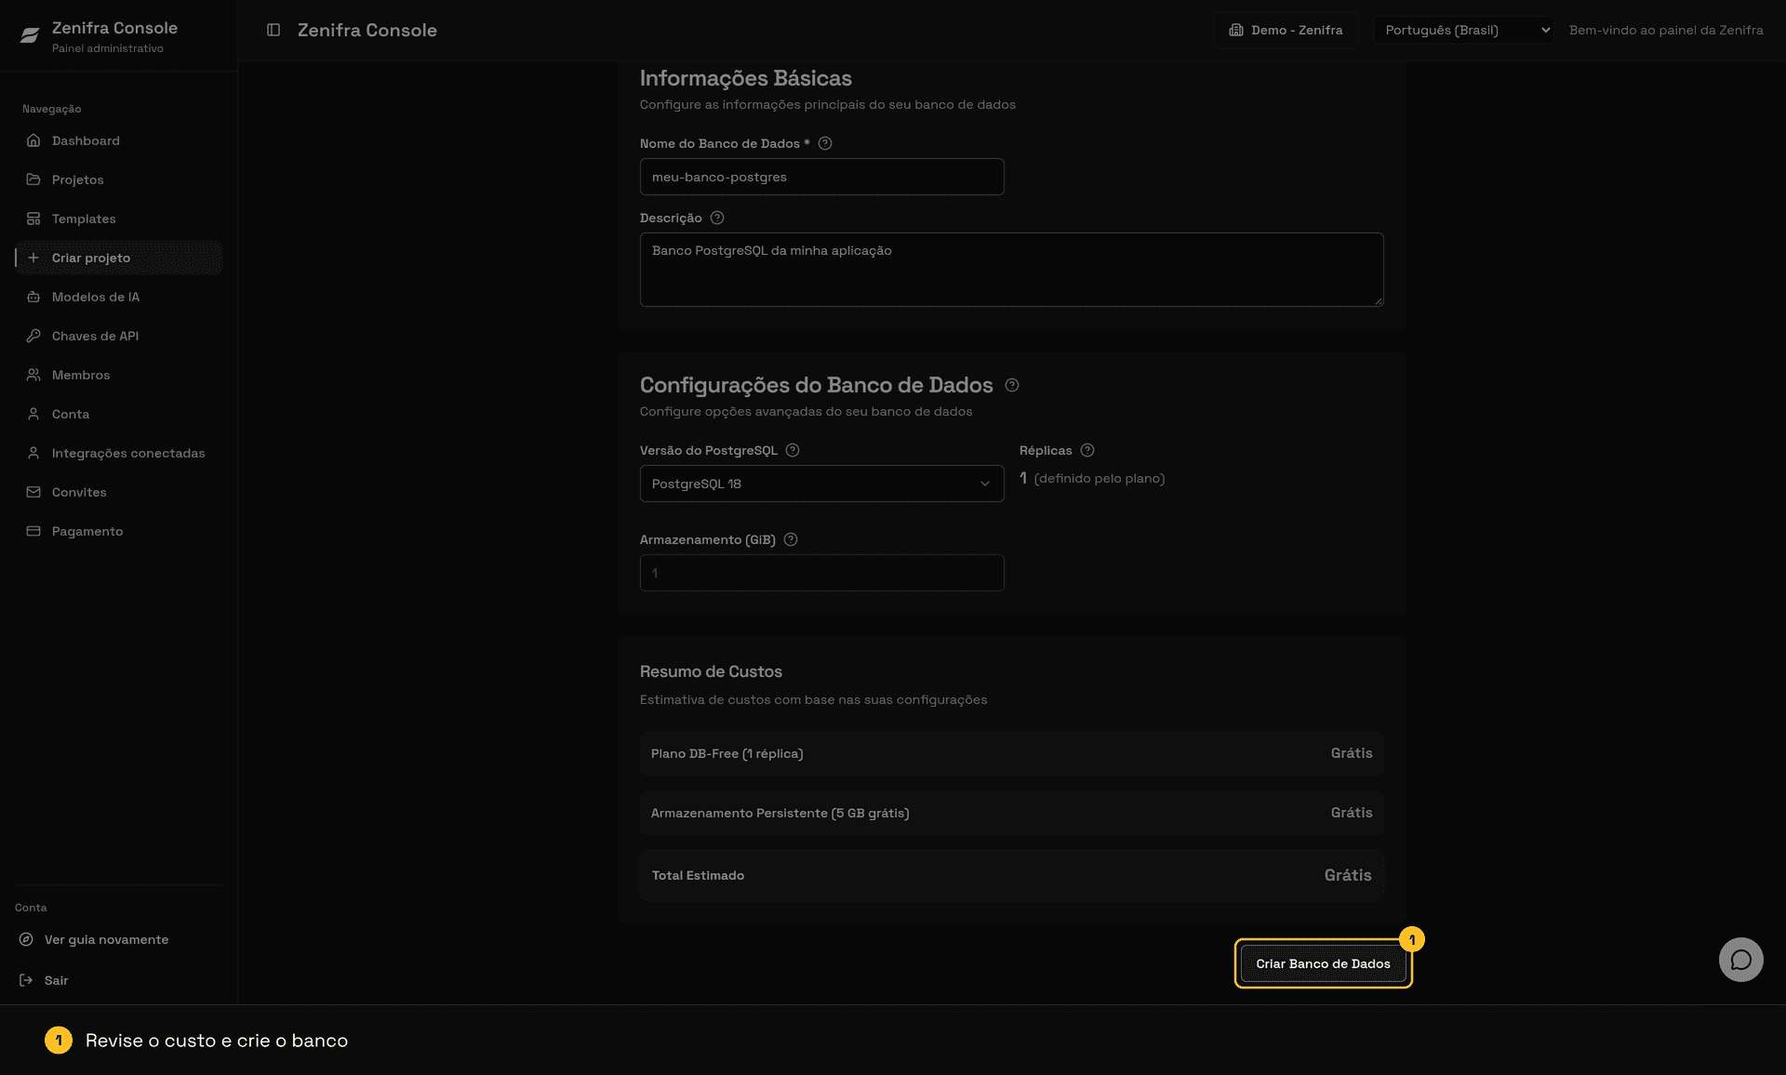Click the Modelos de IA robot icon
This screenshot has width=1786, height=1075.
pos(33,297)
